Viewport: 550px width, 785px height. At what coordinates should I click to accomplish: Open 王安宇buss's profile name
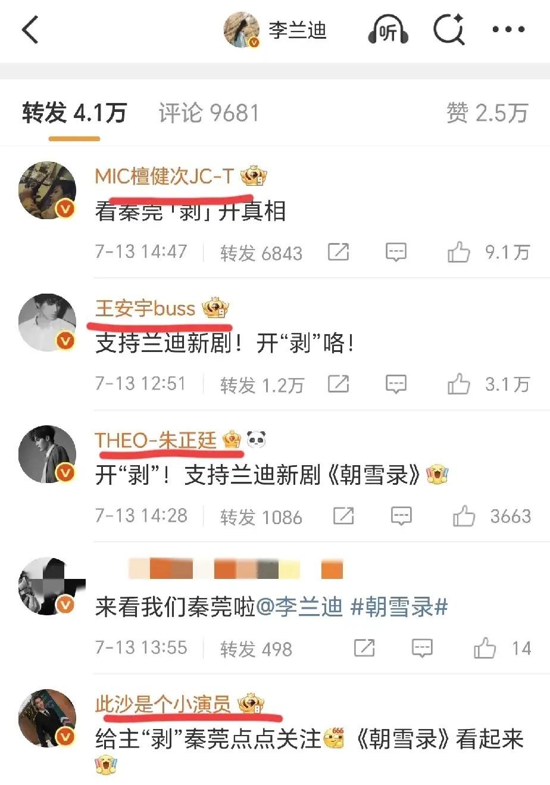pyautogui.click(x=145, y=309)
